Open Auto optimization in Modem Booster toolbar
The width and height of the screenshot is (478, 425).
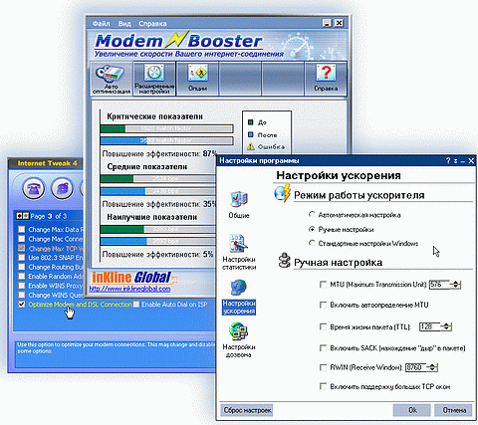point(112,79)
